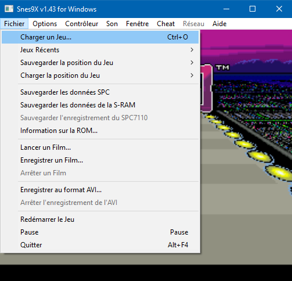This screenshot has width=292, height=281.
Task: Select Enregistrer un Film...
Action: tap(100, 160)
